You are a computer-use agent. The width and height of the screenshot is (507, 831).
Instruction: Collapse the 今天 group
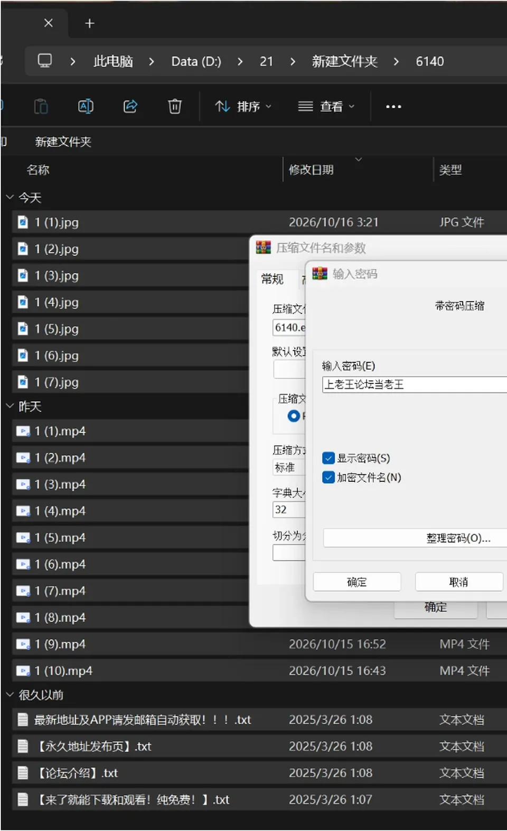(x=10, y=198)
